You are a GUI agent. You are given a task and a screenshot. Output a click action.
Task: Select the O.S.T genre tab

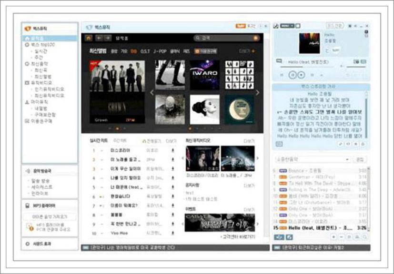(145, 51)
